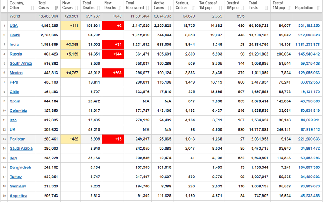Click Bangladesh population 164,837,963 link

309,167
